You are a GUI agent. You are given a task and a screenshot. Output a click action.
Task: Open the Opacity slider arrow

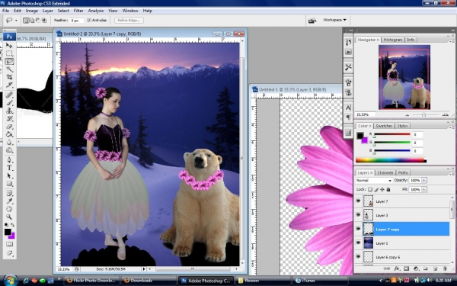(x=424, y=180)
